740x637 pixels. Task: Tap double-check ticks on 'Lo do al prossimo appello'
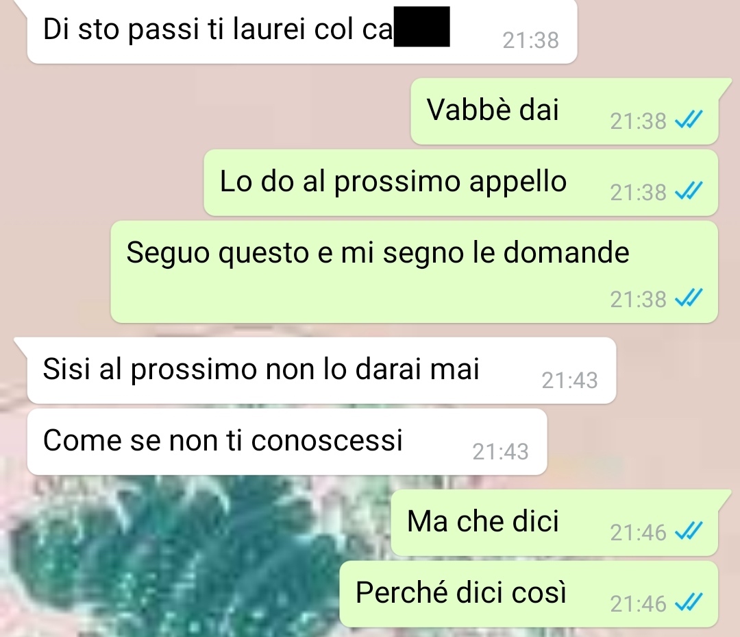(x=689, y=191)
